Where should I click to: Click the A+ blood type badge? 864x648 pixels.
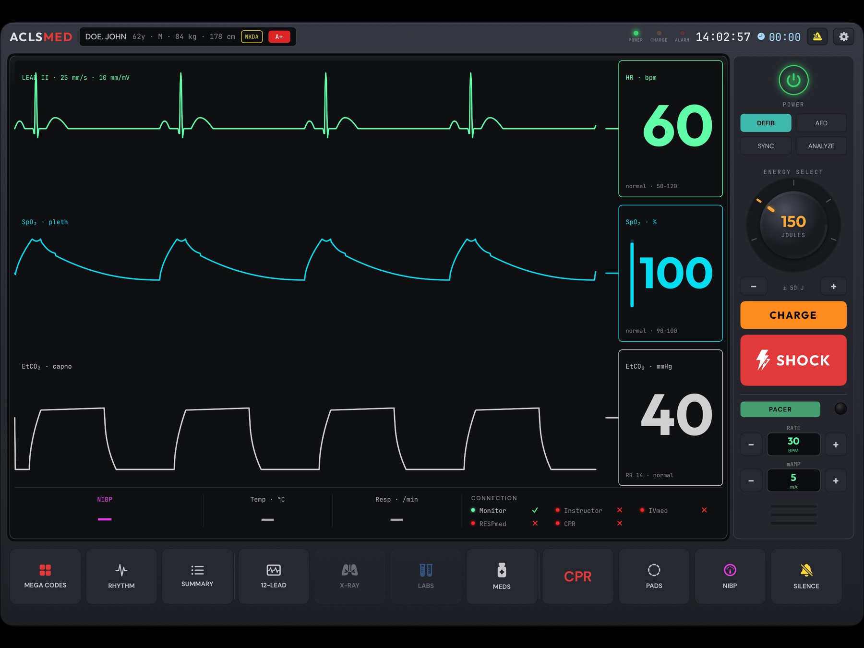click(x=279, y=37)
